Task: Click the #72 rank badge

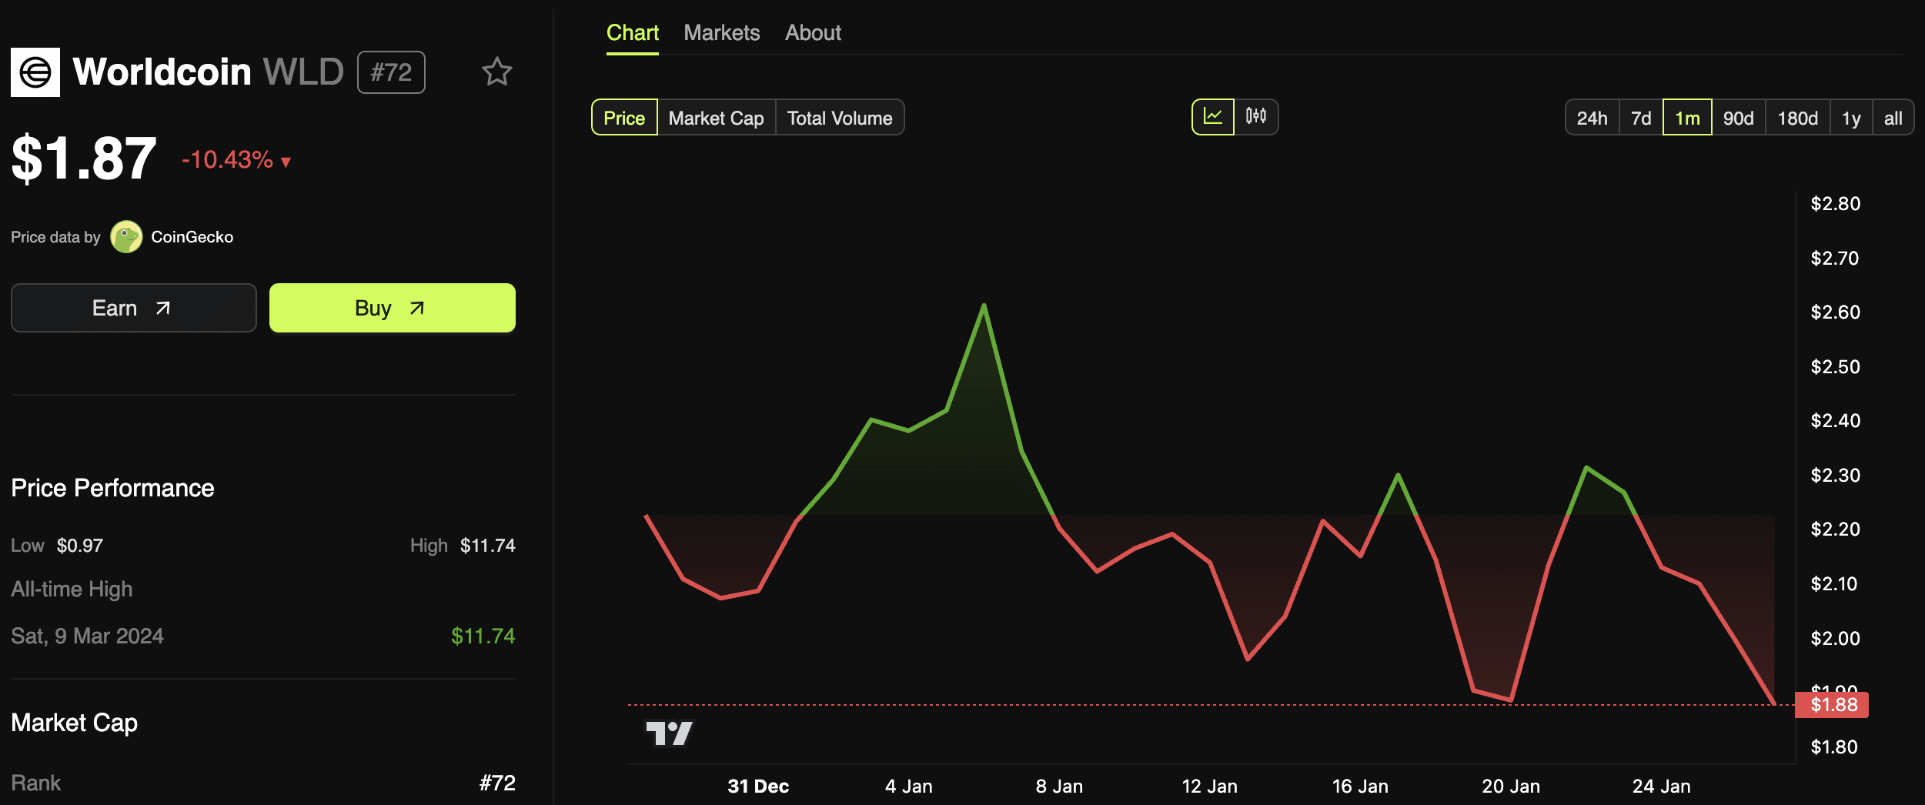Action: coord(391,72)
